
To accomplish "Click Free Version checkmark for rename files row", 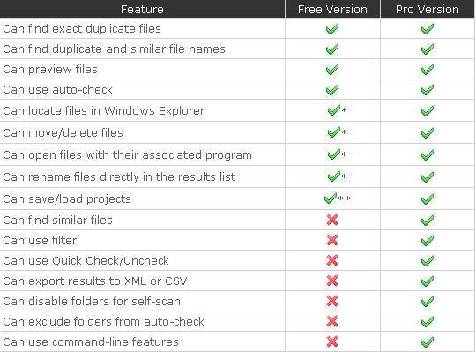I will coord(333,176).
